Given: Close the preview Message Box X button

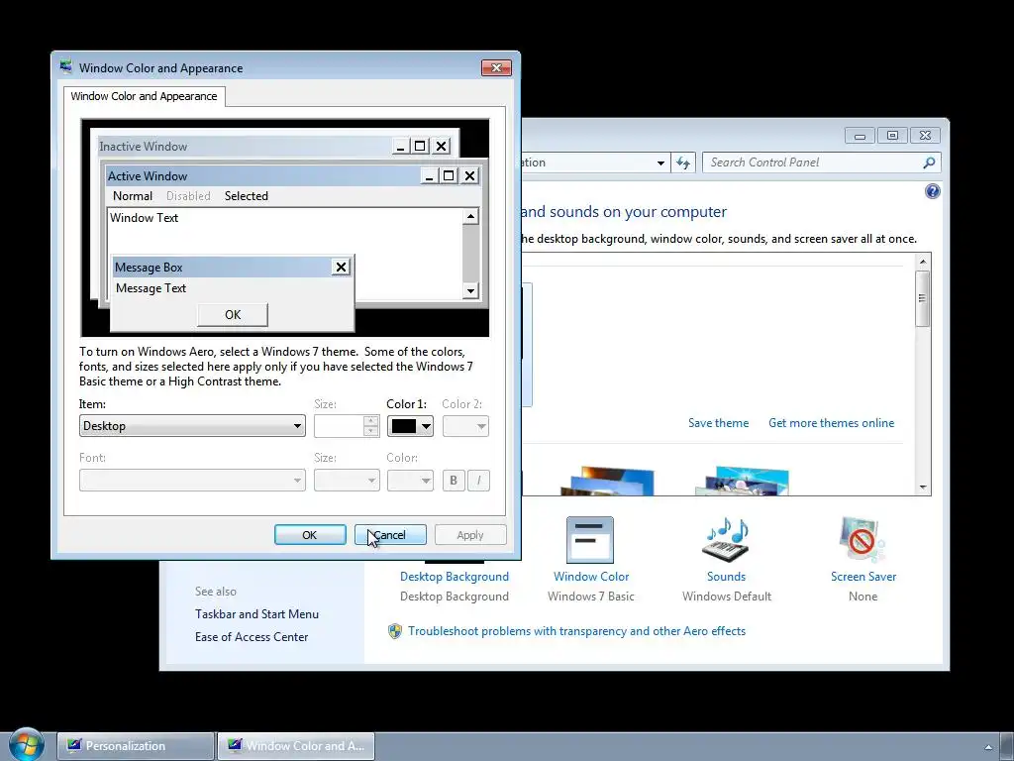Looking at the screenshot, I should (x=341, y=267).
